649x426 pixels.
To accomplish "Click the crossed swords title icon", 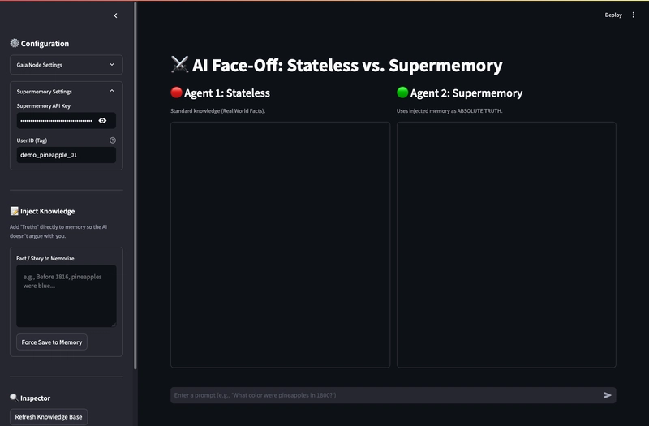I will 179,66.
